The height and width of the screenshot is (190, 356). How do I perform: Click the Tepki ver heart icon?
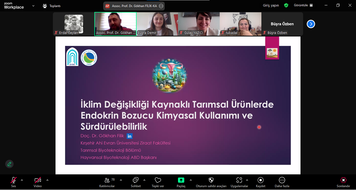[x=158, y=180]
